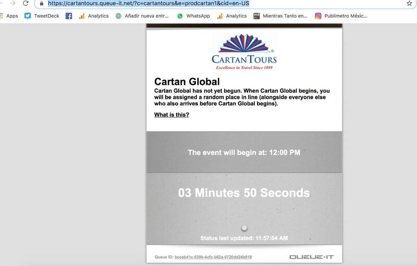Click the browser forward arrow
The width and height of the screenshot is (417, 266).
pyautogui.click(x=13, y=3)
